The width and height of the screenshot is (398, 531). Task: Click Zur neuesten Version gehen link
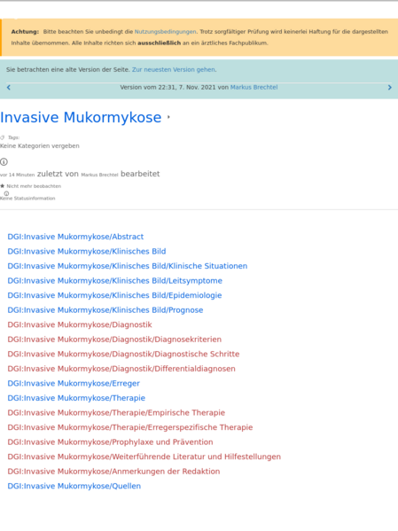tap(174, 69)
